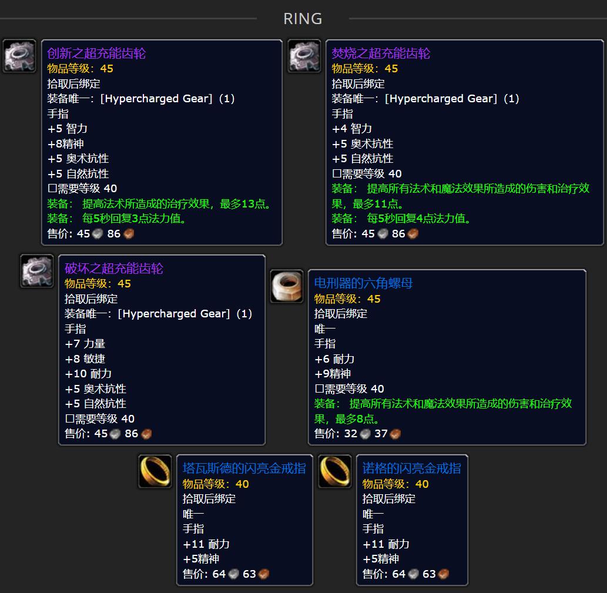
Task: Click the healing bonus line in 创新之超充能齿轮
Action: click(159, 204)
